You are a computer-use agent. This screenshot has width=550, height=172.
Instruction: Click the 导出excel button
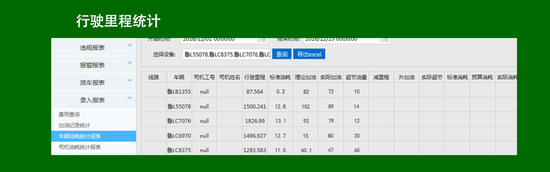coord(309,54)
